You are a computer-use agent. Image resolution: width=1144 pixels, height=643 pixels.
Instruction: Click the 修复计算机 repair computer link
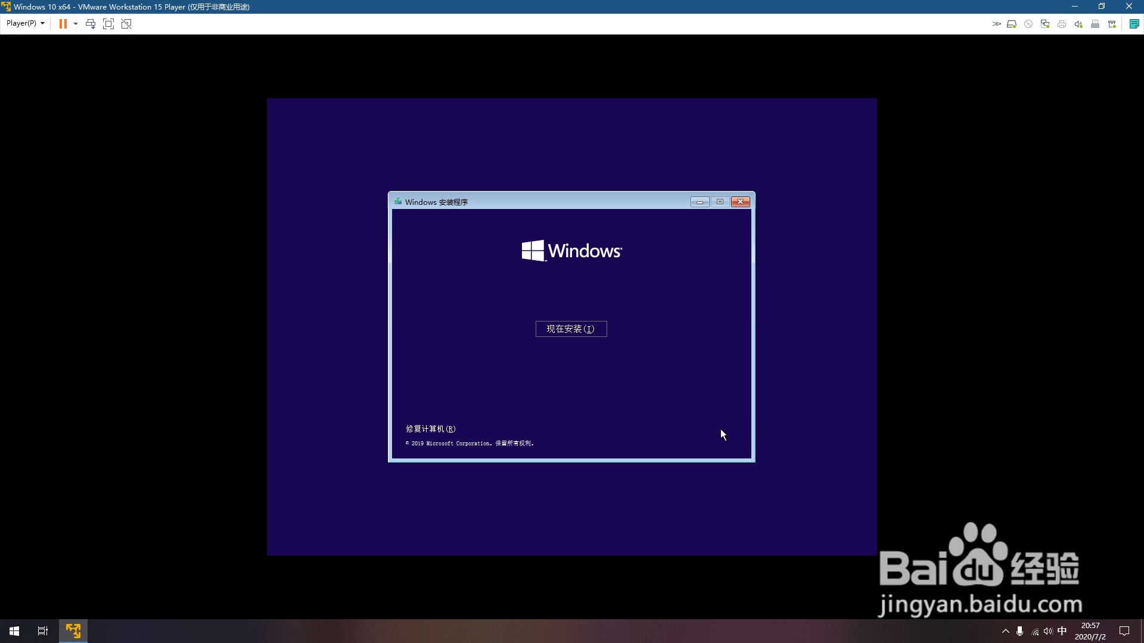430,429
